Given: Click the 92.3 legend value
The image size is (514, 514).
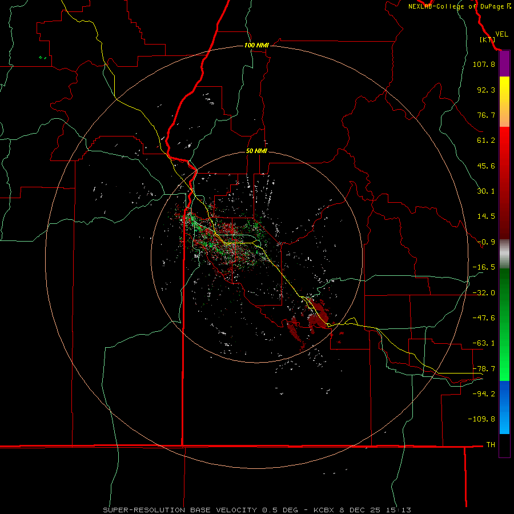Looking at the screenshot, I should (486, 90).
